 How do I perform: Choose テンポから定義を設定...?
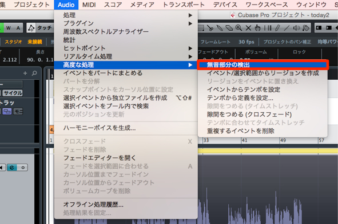(263, 98)
